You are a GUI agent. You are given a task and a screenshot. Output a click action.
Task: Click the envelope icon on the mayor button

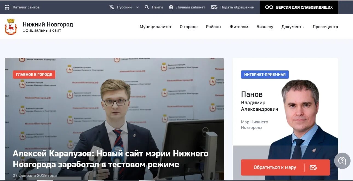coord(313,167)
